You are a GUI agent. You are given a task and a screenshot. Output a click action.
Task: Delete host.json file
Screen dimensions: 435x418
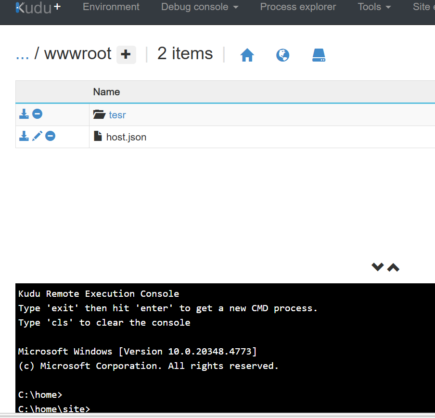[50, 136]
